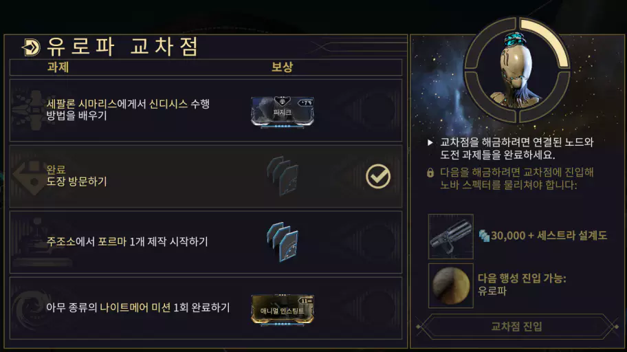Click the dimmed Forma reward for the completed task
Screen dimensions: 627x352
283,176
